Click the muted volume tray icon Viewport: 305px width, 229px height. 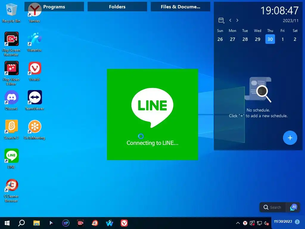267,223
